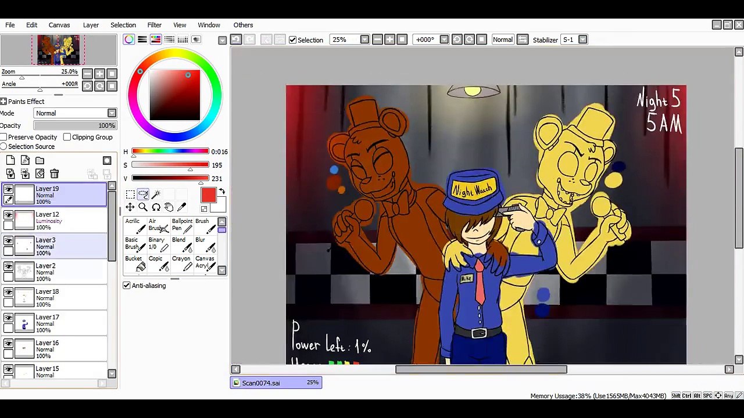
Task: Show the RGB slider panel
Action: 142,39
